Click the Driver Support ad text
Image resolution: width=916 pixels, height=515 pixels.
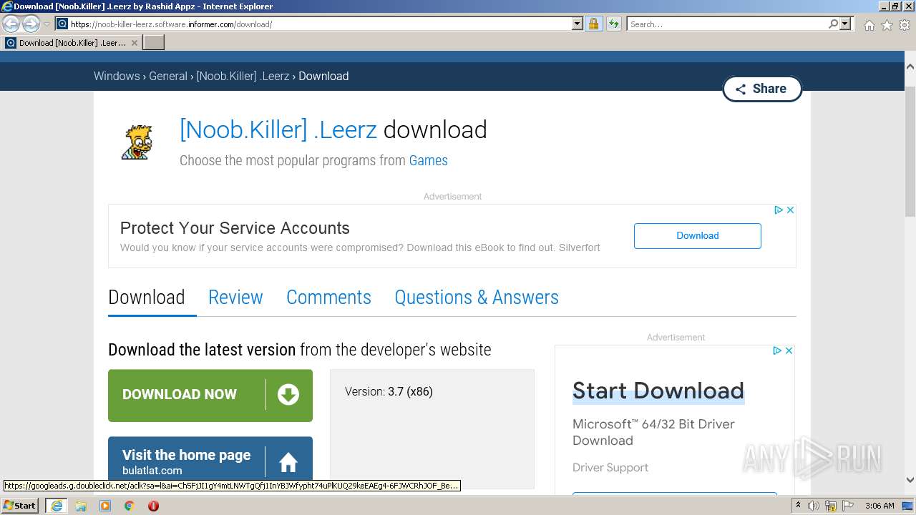[610, 467]
